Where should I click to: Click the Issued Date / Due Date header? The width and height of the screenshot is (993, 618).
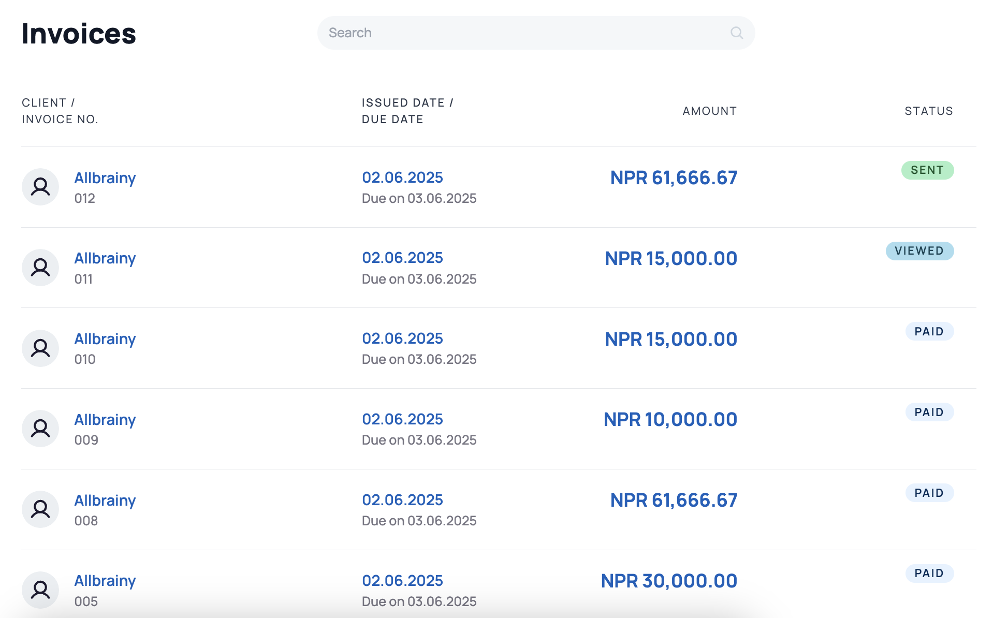tap(407, 111)
